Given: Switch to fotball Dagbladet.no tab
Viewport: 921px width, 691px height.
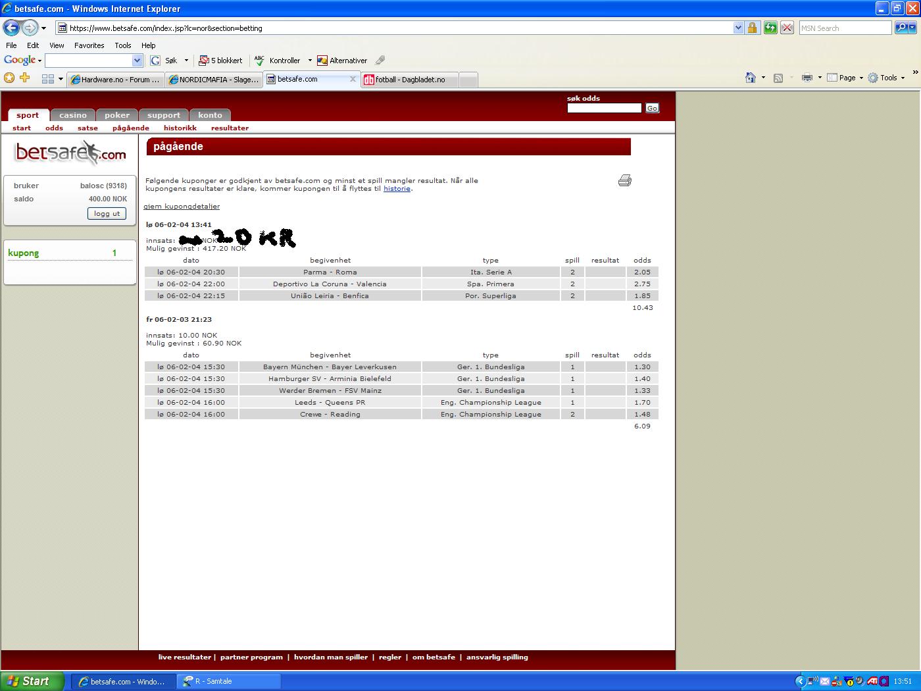Looking at the screenshot, I should tap(409, 80).
